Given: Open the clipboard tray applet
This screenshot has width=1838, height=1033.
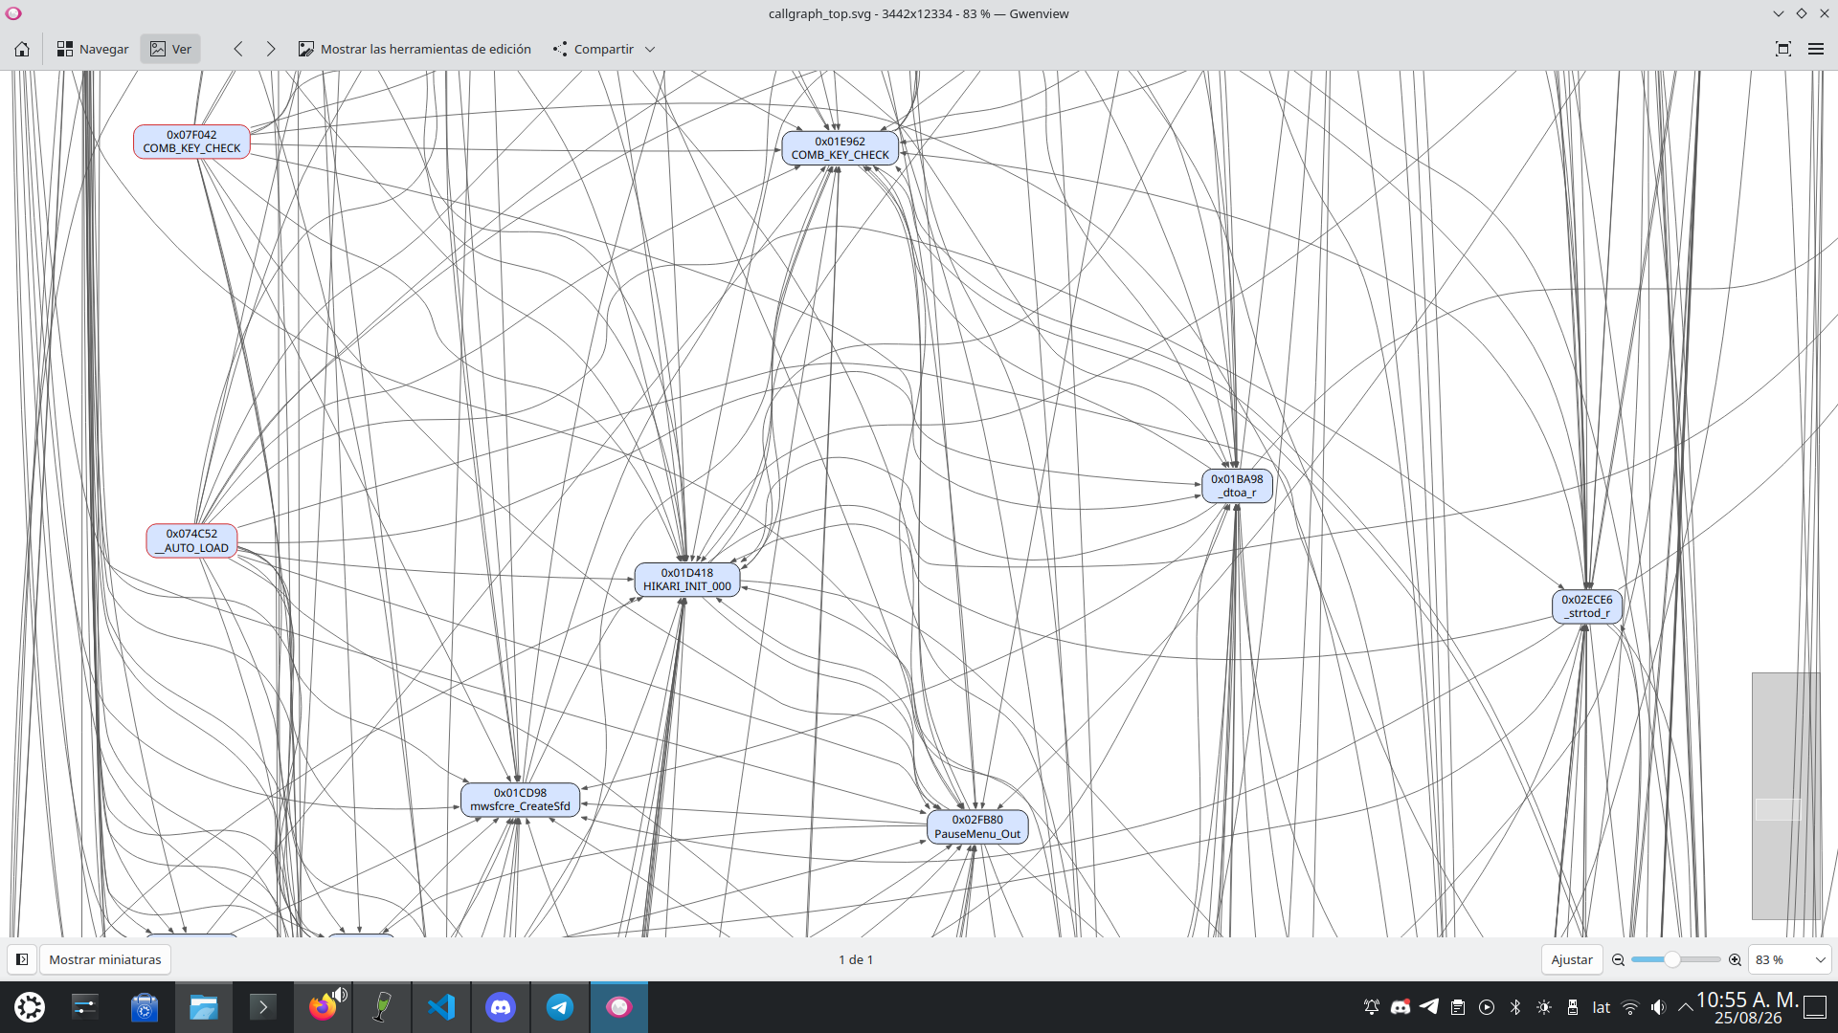Looking at the screenshot, I should (1458, 1007).
